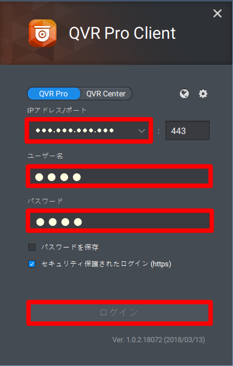Open the globe language selector icon

(184, 94)
